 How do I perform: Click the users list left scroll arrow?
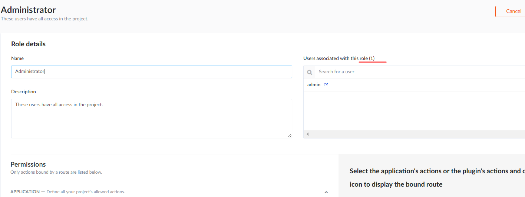(x=307, y=134)
